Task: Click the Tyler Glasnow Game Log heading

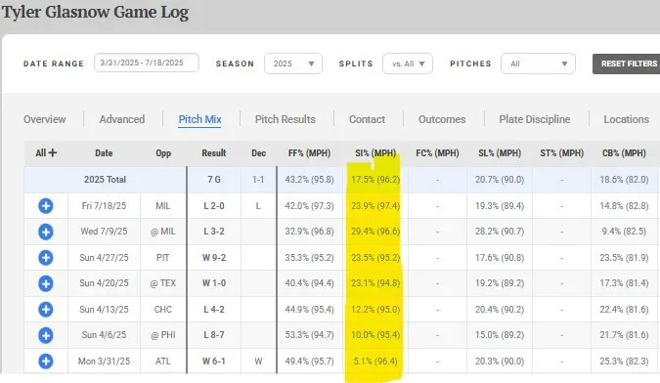Action: [x=95, y=12]
